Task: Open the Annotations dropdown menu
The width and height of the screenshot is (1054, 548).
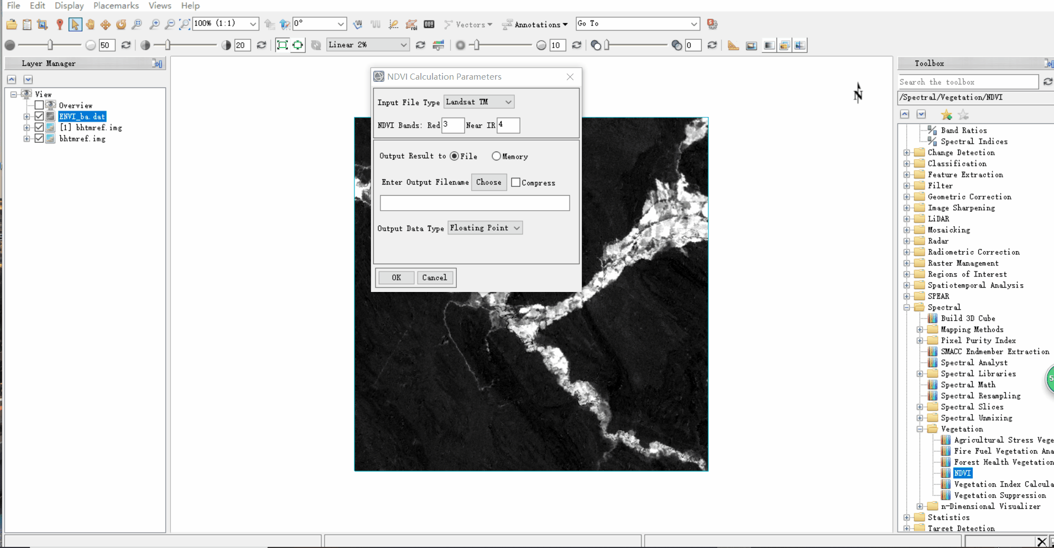Action: point(535,24)
